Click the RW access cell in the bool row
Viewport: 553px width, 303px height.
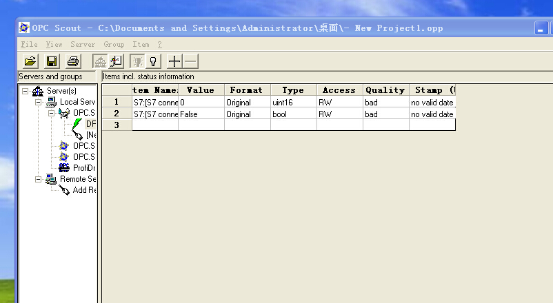[340, 114]
